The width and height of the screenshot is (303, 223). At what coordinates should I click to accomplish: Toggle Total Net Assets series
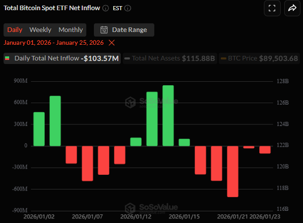click(x=170, y=58)
